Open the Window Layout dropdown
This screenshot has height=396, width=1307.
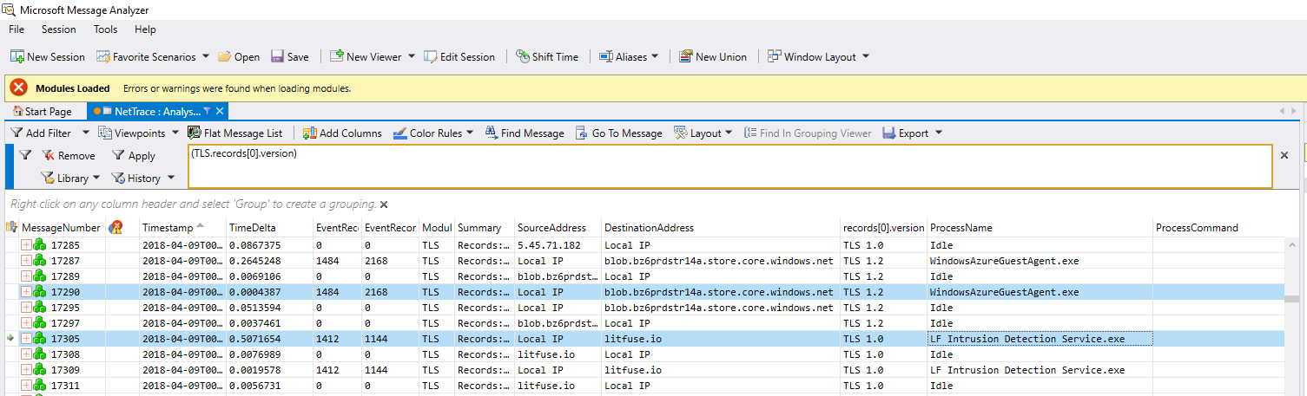(x=818, y=56)
